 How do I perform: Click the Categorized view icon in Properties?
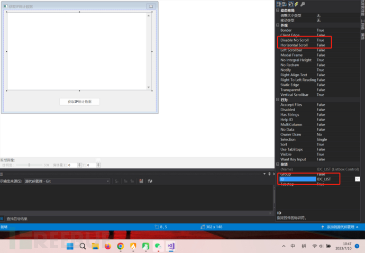279,4
